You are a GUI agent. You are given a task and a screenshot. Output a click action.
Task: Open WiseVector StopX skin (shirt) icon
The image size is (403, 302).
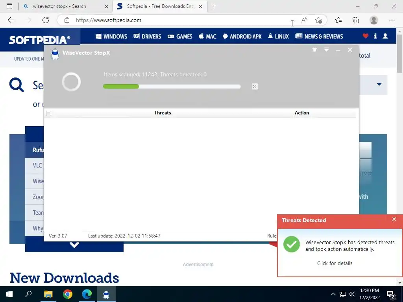(x=314, y=50)
